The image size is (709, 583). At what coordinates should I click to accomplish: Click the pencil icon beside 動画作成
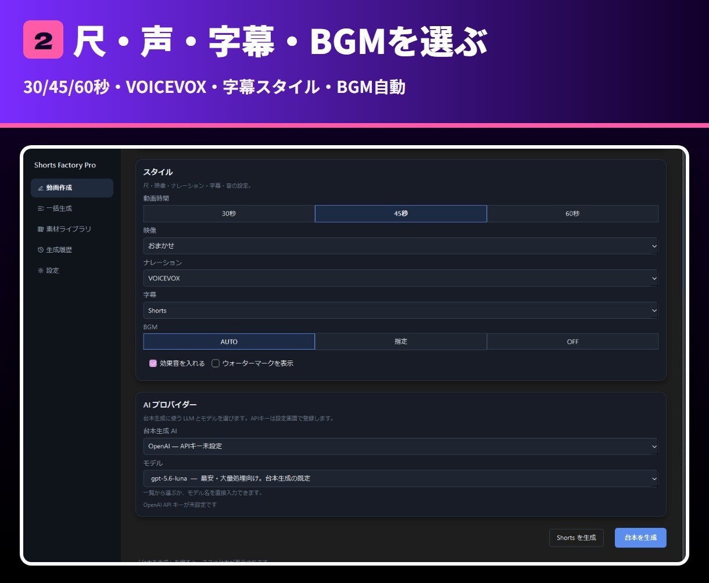40,188
